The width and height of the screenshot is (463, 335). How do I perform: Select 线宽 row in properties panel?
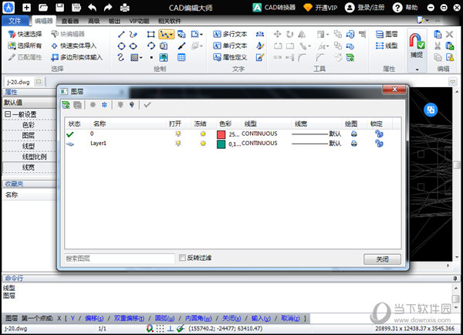[29, 167]
